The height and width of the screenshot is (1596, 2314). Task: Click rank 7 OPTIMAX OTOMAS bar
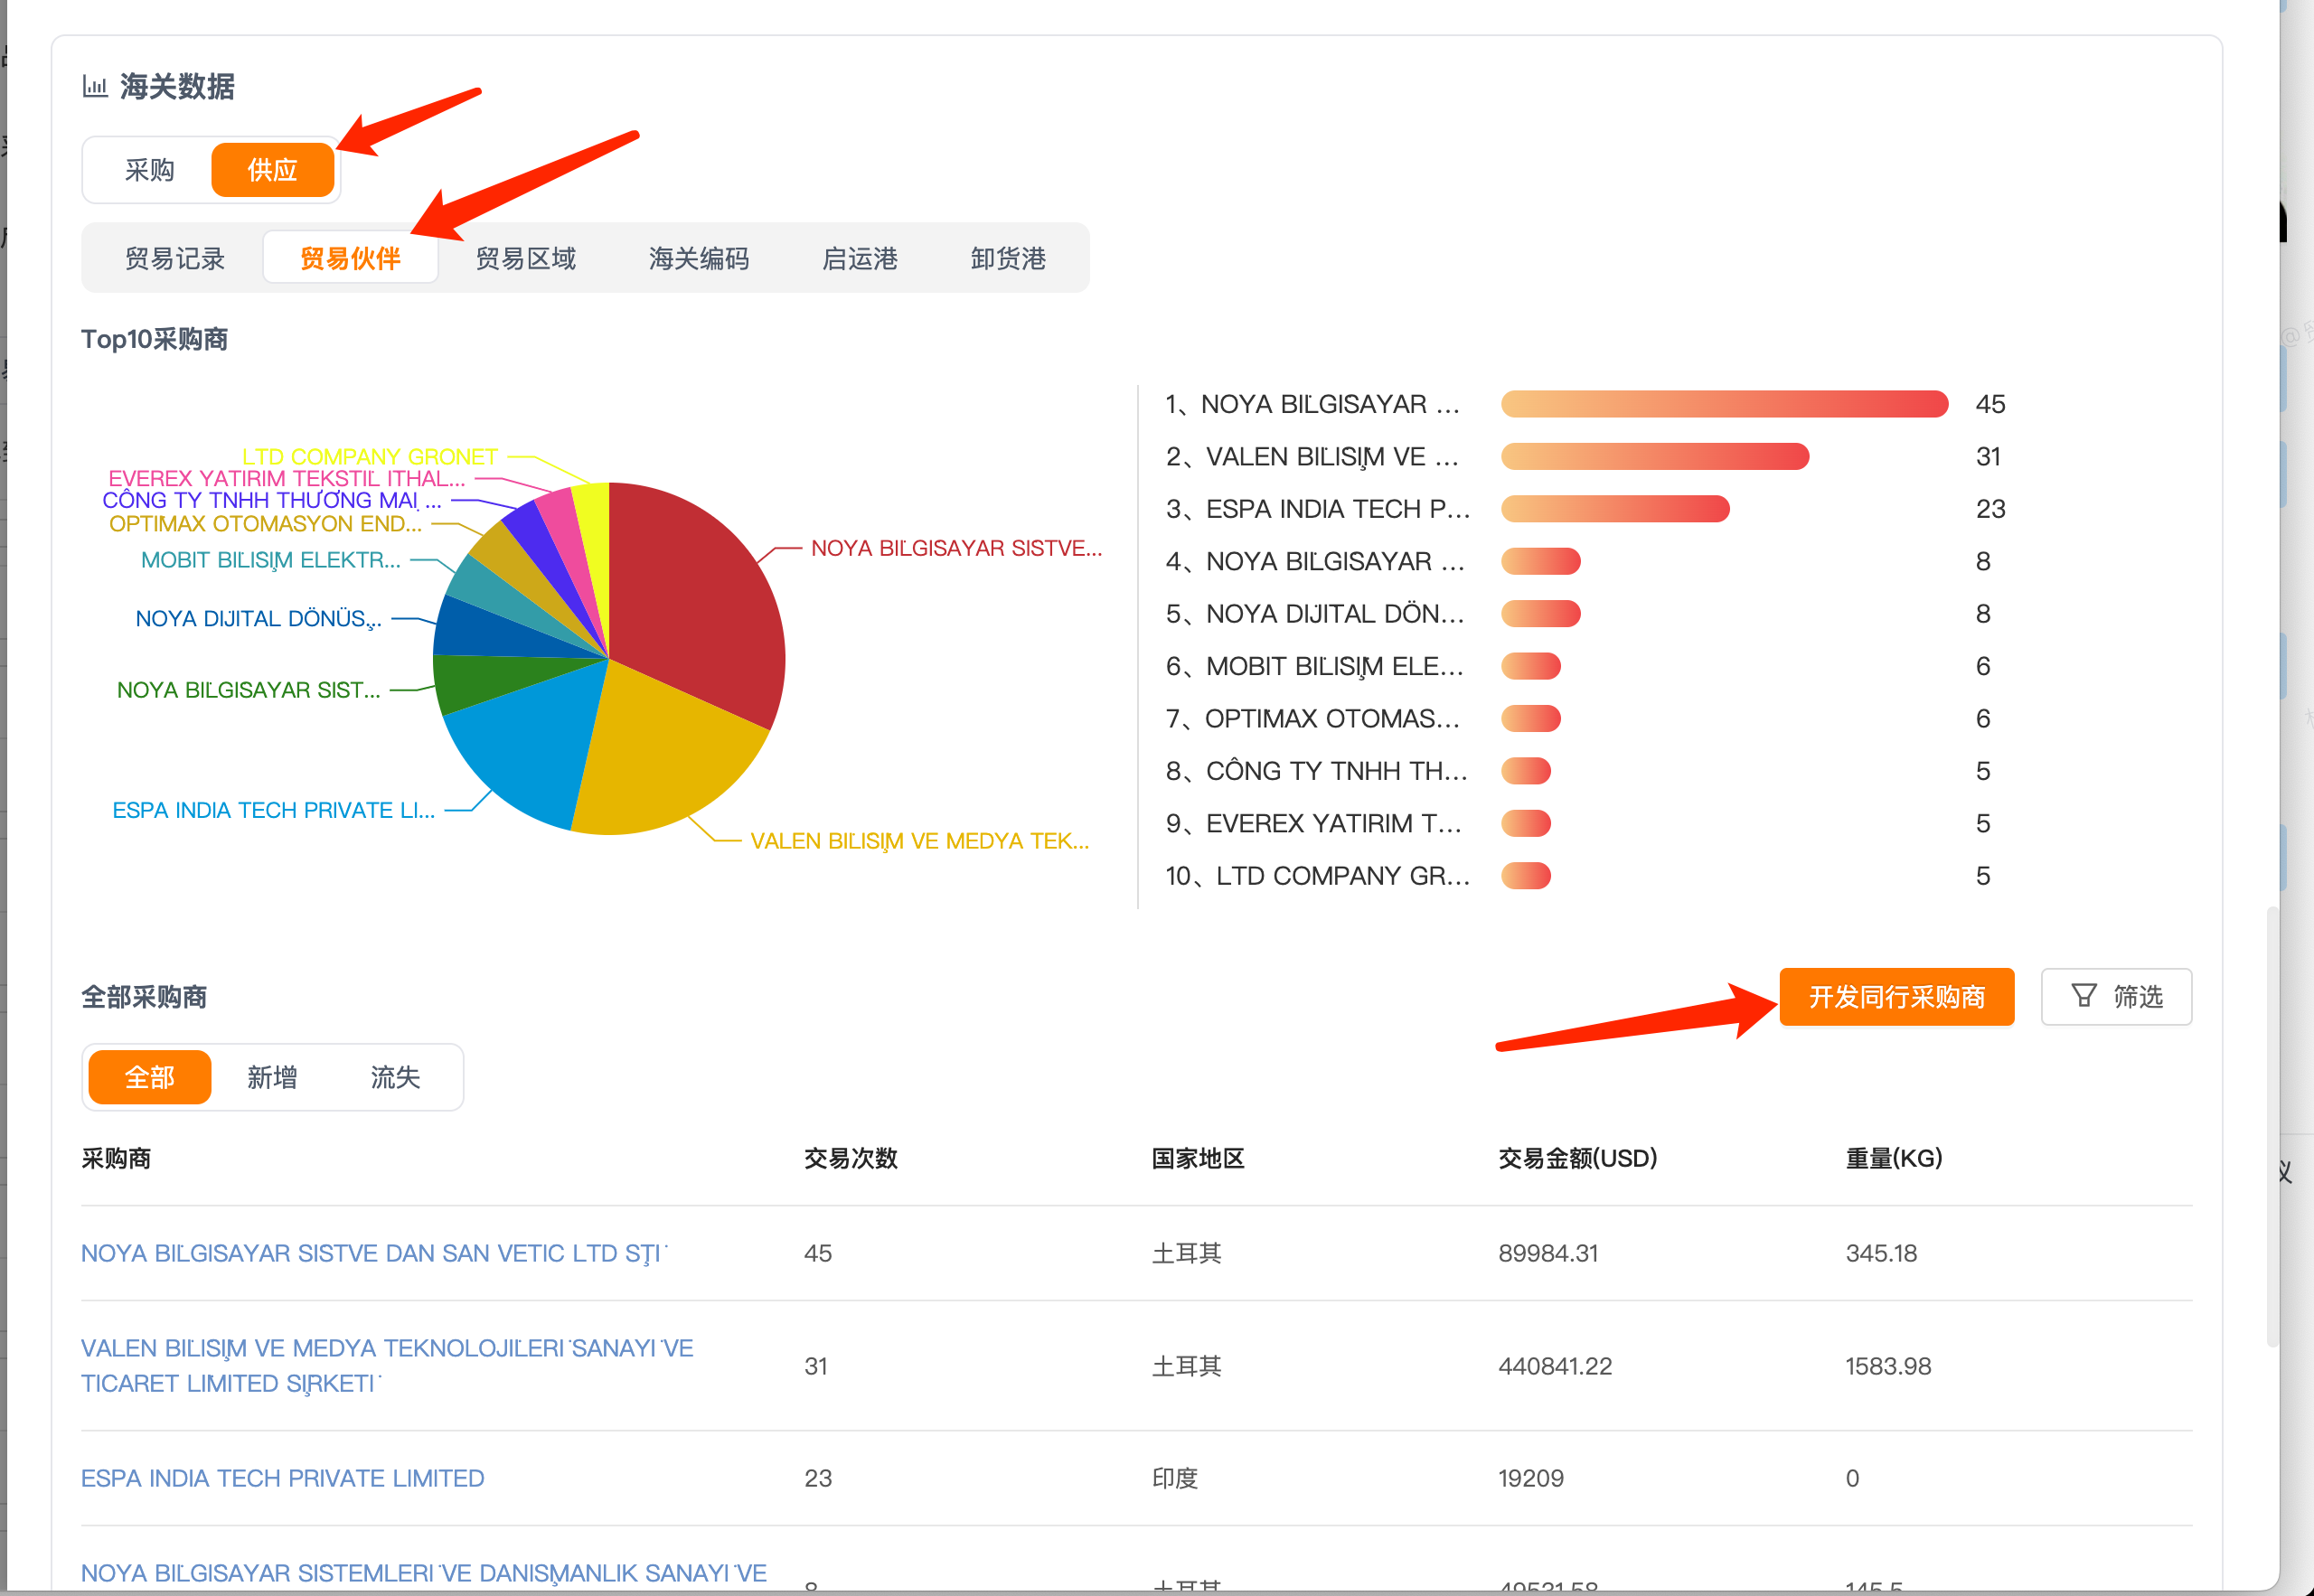(1531, 718)
